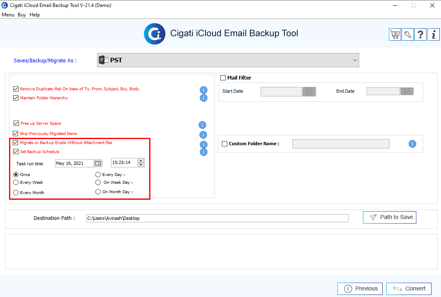This screenshot has height=297, width=441.
Task: Show info for Maintain Folder Hierarchy option
Action: pos(203,98)
